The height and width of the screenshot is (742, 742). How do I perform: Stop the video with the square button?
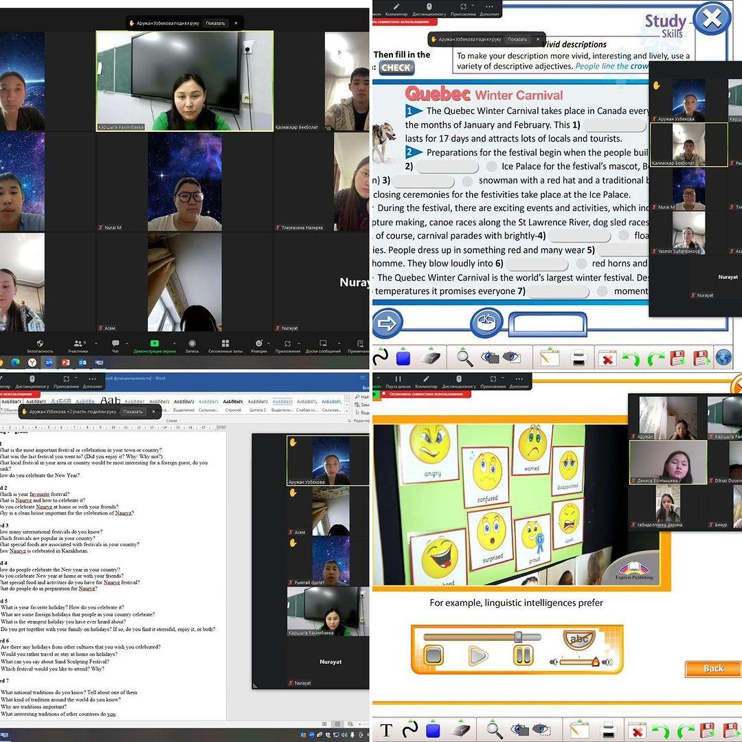[434, 656]
